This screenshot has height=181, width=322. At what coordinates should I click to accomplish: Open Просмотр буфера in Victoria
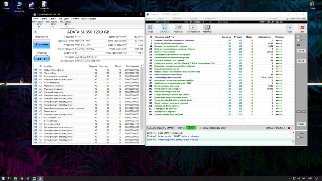[x=296, y=19]
